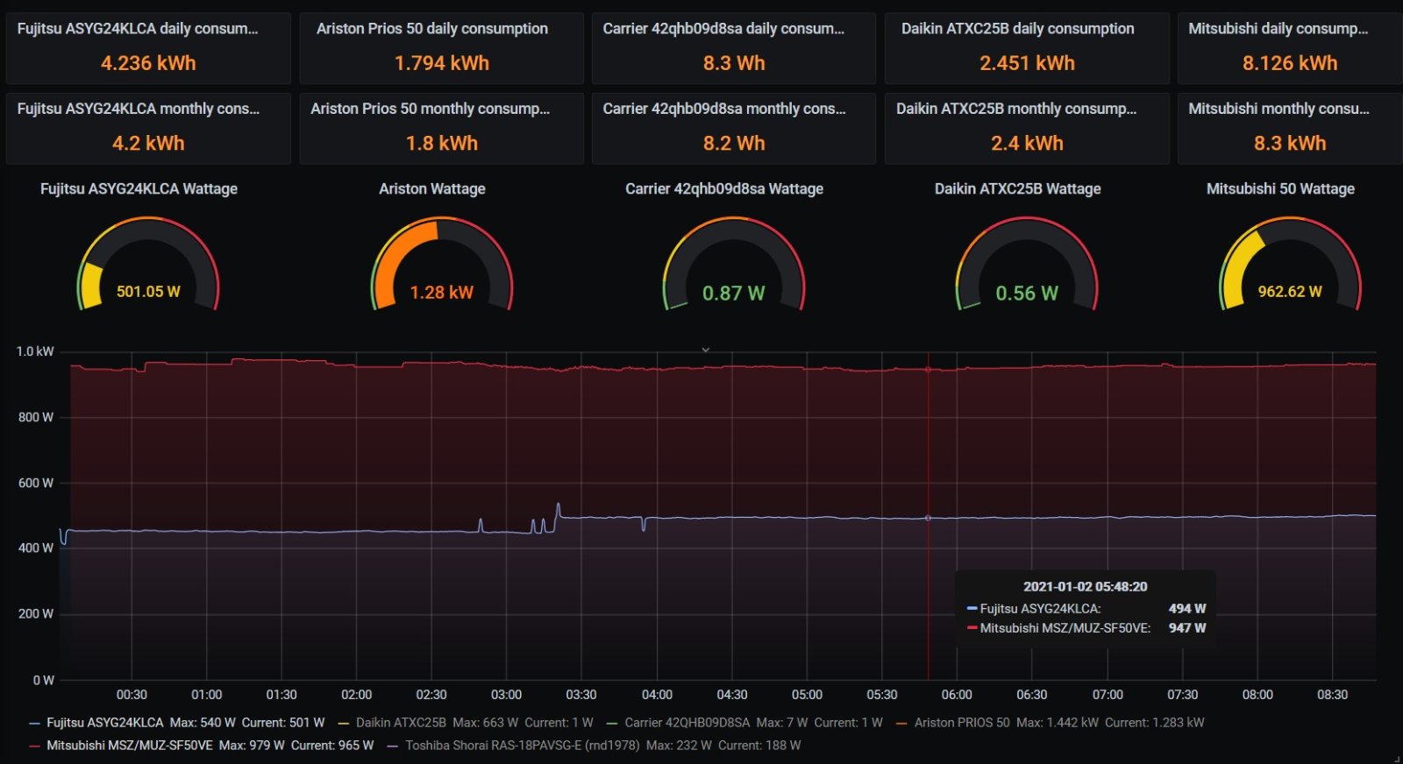
Task: Click the 4.2 kWh Fujitsu monthly value
Action: (x=148, y=143)
